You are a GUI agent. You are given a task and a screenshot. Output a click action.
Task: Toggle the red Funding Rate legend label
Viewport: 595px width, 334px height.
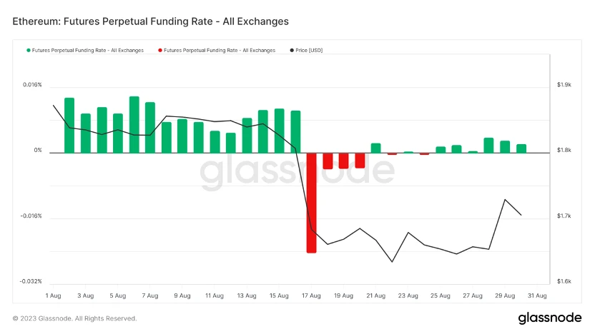click(220, 51)
